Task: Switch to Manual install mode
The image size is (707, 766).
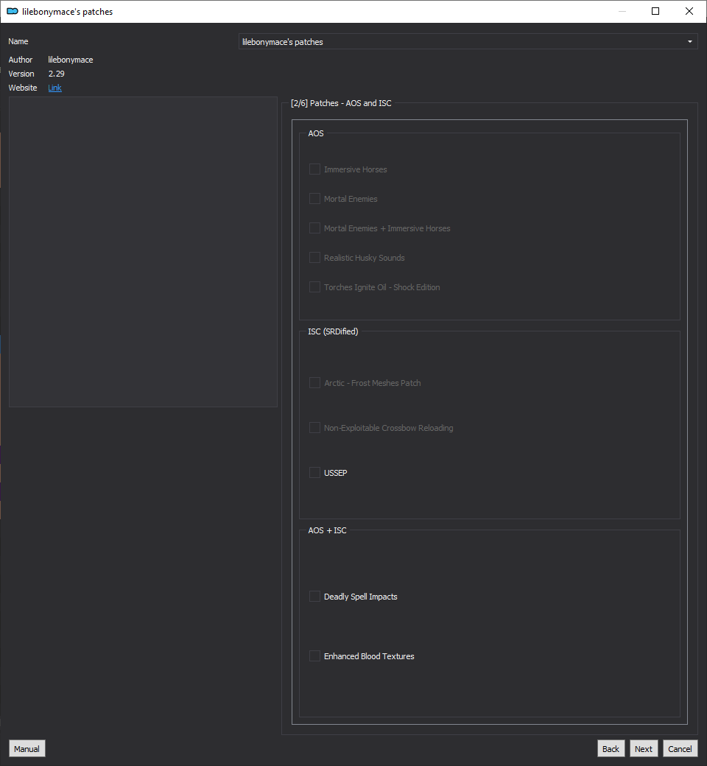Action: 27,749
